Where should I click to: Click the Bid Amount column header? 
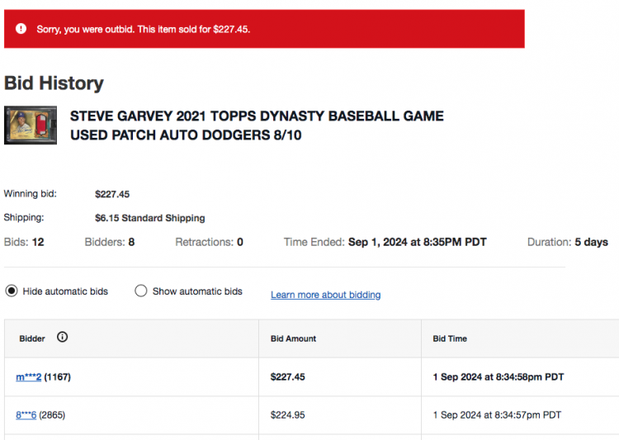[x=293, y=338]
